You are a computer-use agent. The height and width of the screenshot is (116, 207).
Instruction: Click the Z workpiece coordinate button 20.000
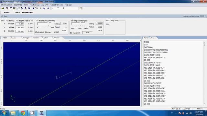point(20,31)
